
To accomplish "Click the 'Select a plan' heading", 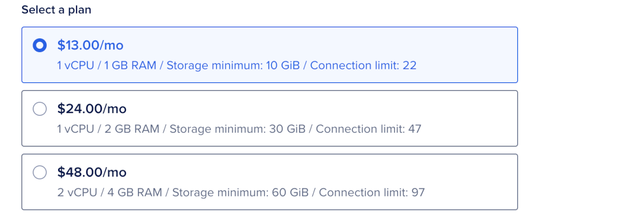I will pos(56,10).
